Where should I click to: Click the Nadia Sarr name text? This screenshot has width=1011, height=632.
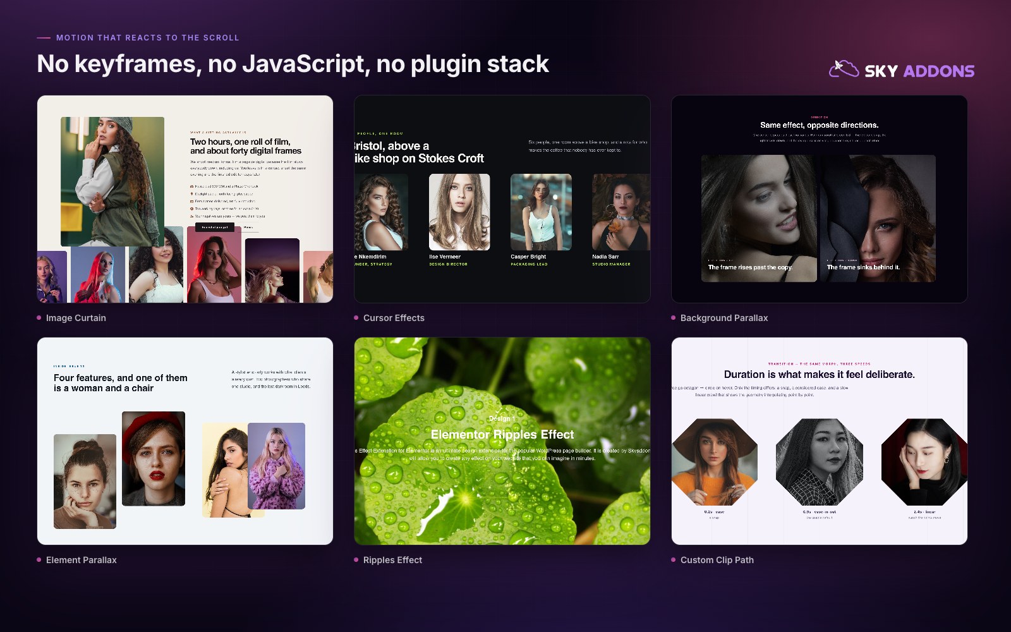click(605, 257)
